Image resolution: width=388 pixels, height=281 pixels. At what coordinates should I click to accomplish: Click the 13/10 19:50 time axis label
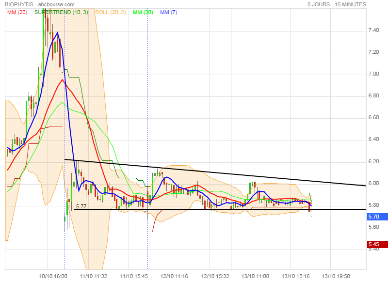click(x=336, y=276)
